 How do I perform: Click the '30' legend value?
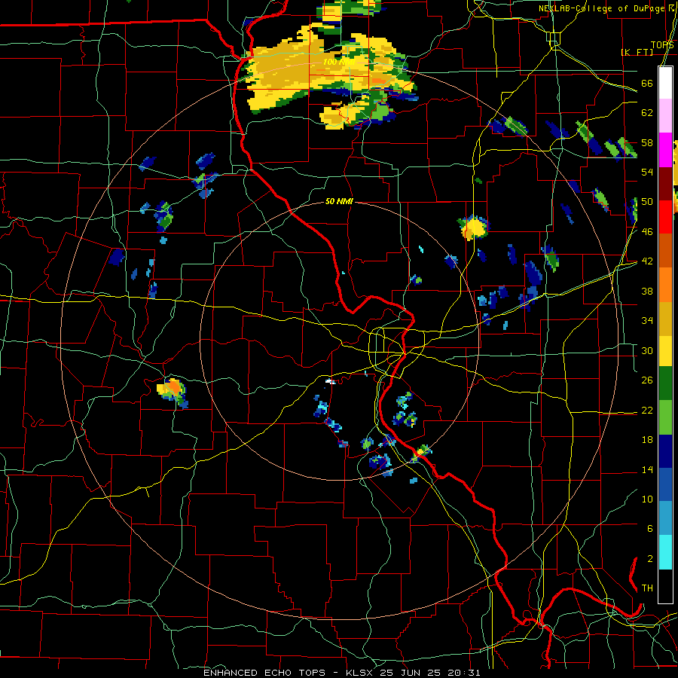pyautogui.click(x=647, y=350)
